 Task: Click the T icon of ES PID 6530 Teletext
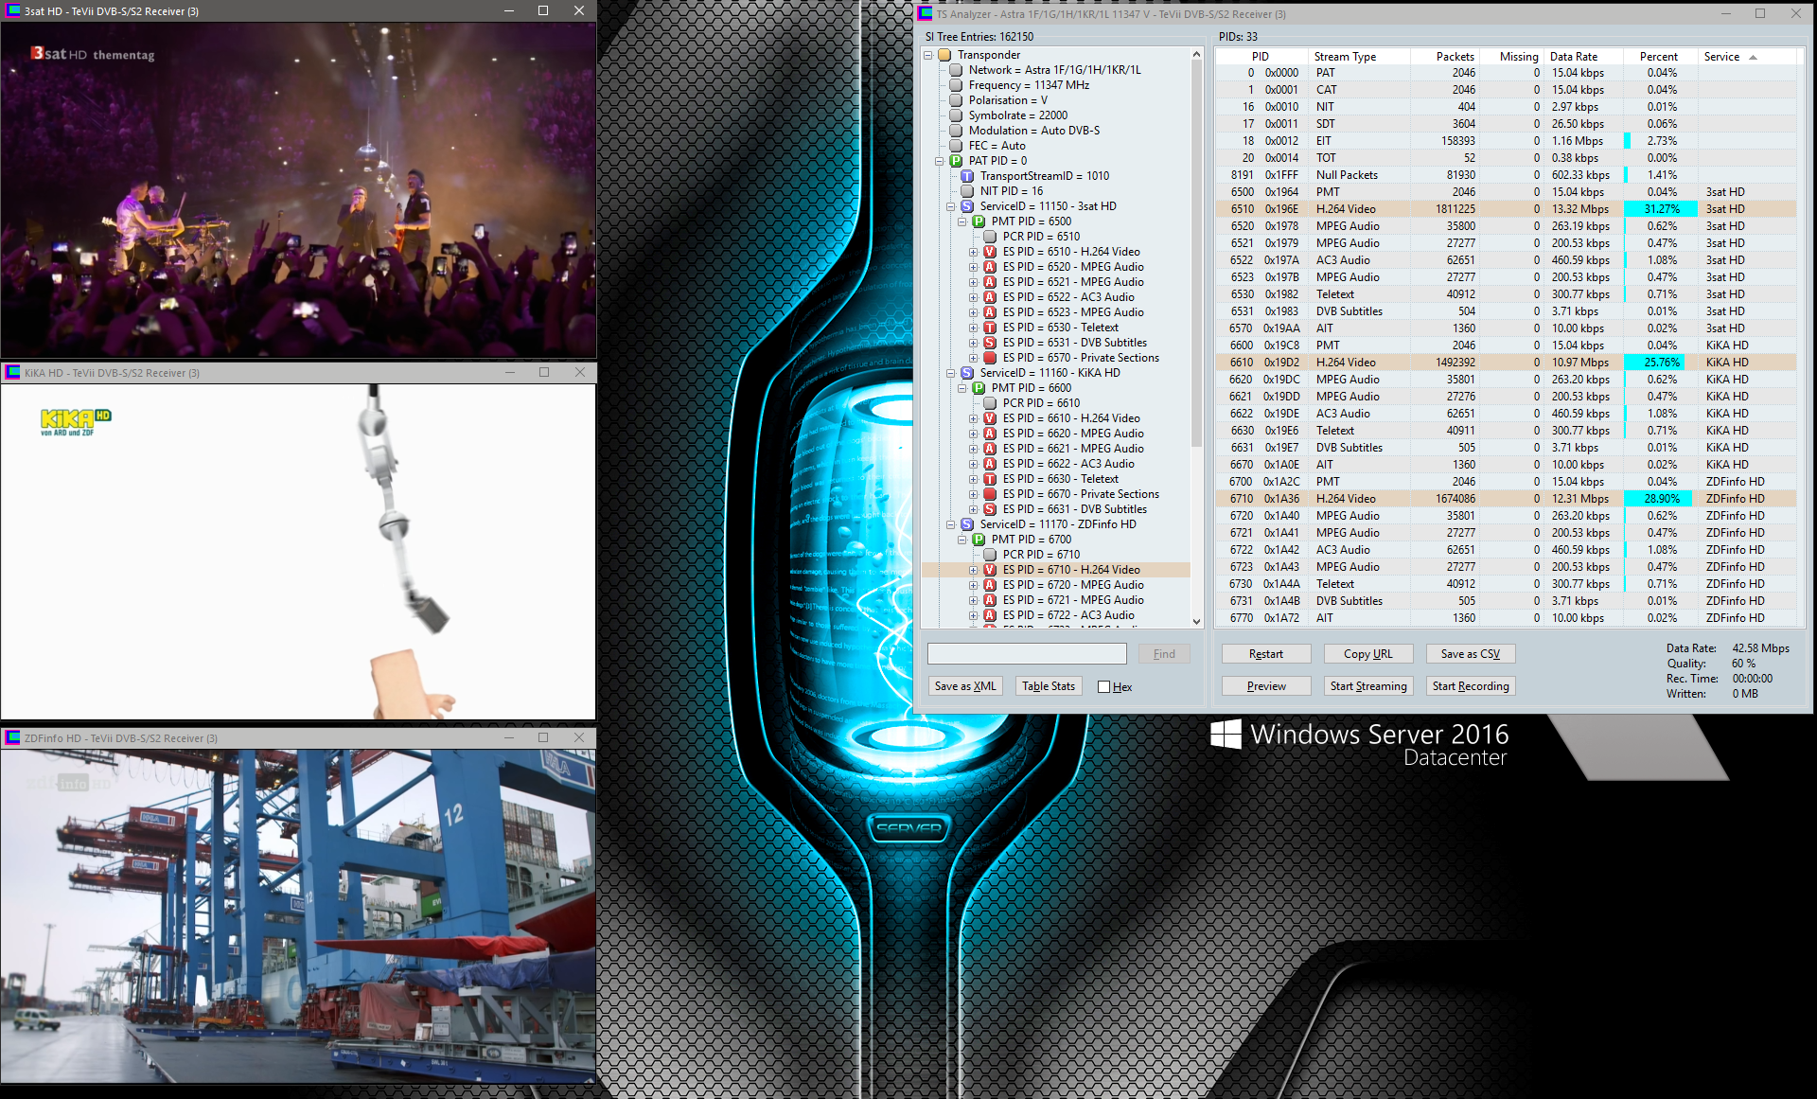click(x=990, y=328)
